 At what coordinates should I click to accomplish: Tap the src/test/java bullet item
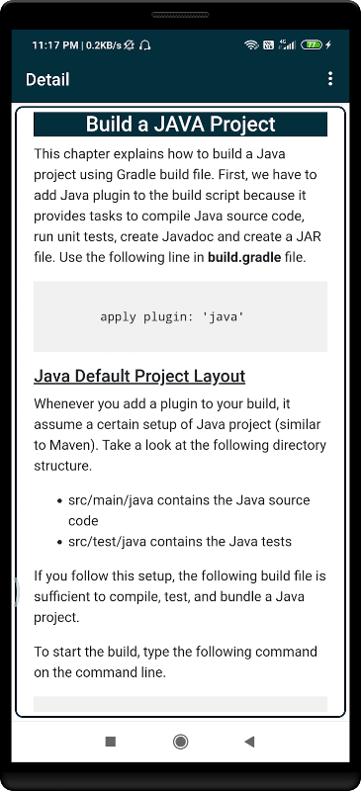(180, 542)
